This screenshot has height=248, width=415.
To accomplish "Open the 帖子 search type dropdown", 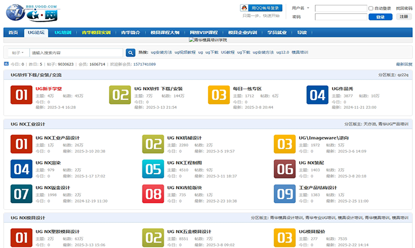I will 18,53.
